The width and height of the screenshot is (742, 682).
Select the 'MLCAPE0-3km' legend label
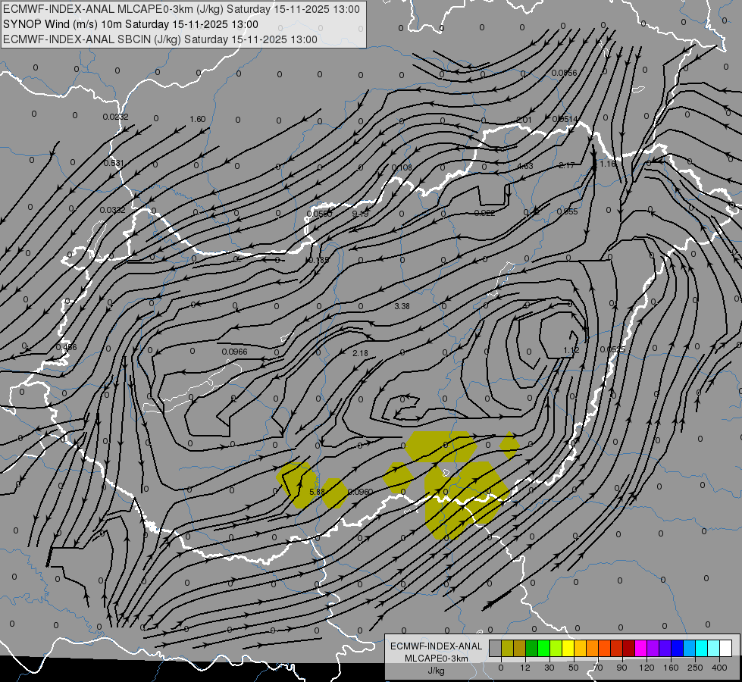(x=437, y=659)
